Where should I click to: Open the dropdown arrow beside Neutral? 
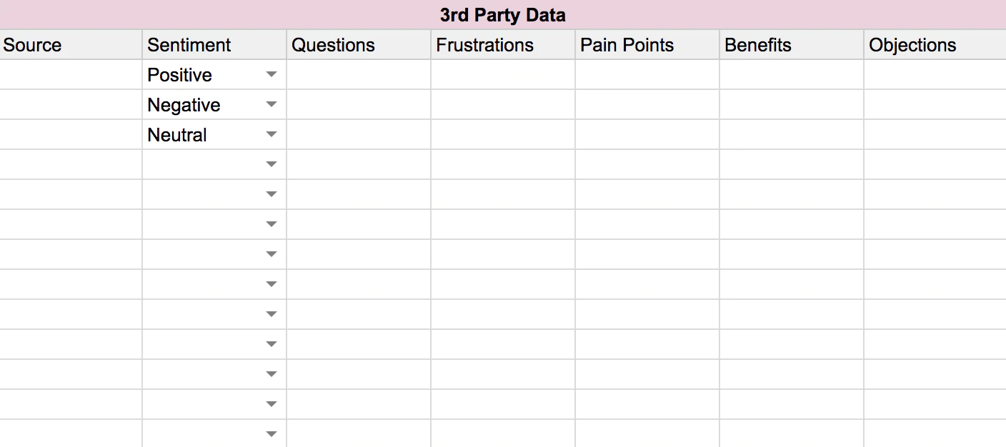pos(272,134)
